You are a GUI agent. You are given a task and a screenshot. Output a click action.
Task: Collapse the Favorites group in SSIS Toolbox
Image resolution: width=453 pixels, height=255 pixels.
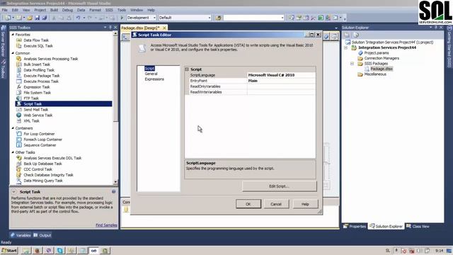[x=13, y=35]
